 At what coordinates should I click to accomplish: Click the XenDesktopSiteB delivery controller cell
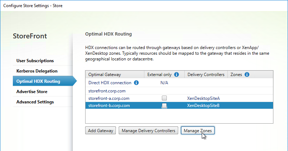203,106
